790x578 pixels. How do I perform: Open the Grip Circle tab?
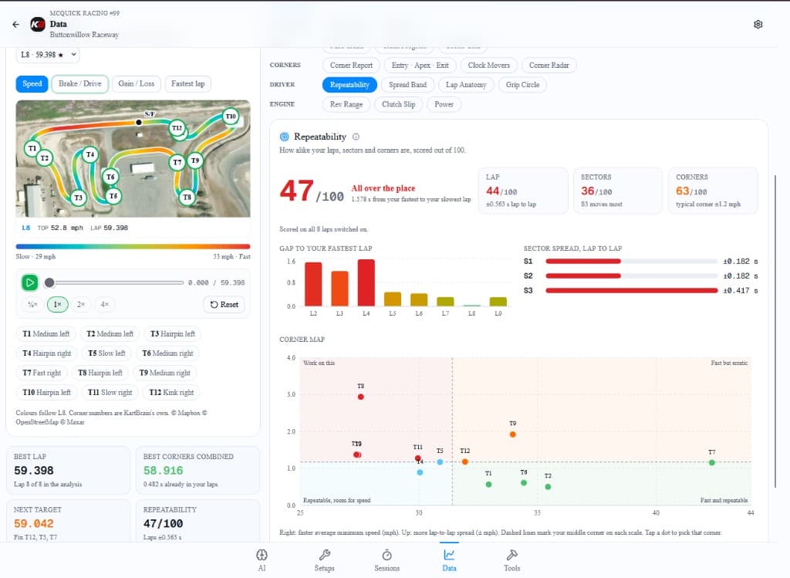click(522, 85)
